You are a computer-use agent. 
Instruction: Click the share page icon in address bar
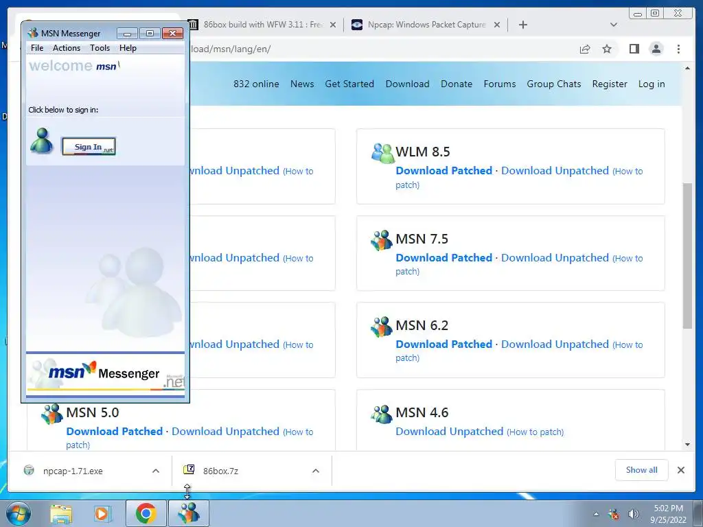pos(585,49)
